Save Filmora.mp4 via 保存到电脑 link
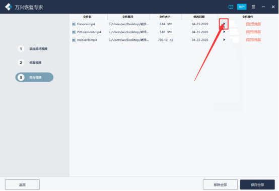This screenshot has width=279, height=191. 253,24
